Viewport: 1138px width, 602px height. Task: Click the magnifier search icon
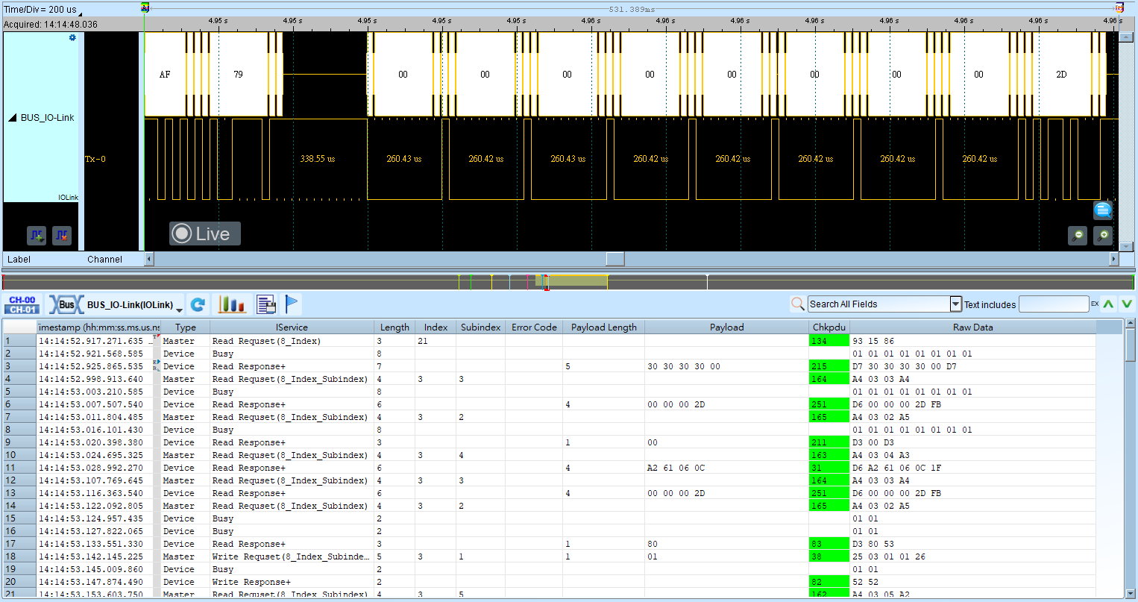pos(797,304)
